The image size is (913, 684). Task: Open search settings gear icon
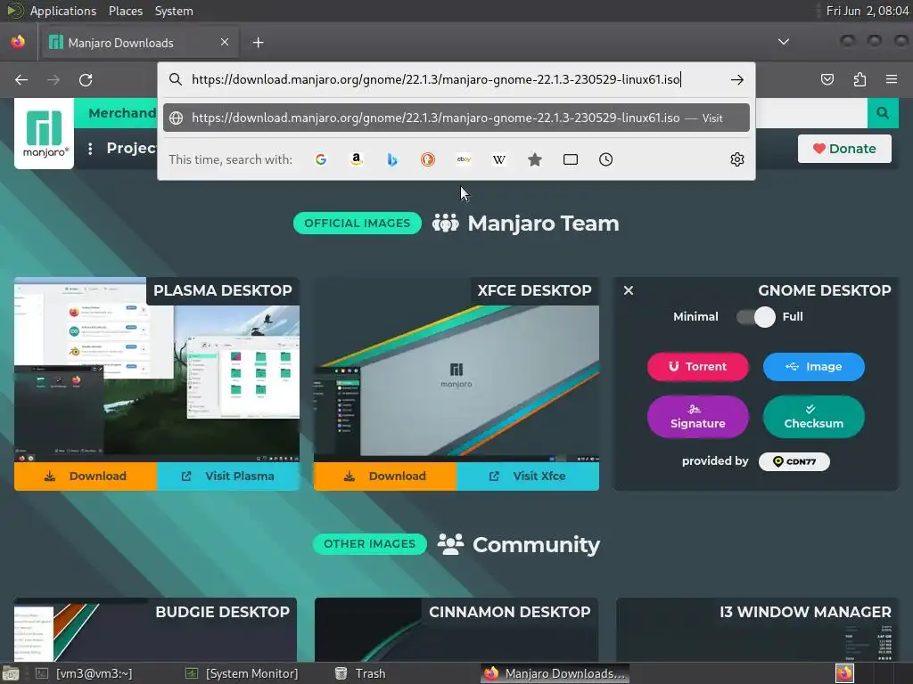click(x=737, y=159)
